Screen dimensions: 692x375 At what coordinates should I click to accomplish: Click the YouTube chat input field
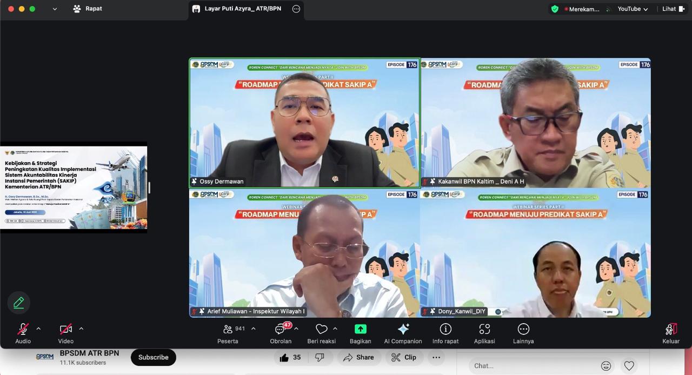pos(533,366)
